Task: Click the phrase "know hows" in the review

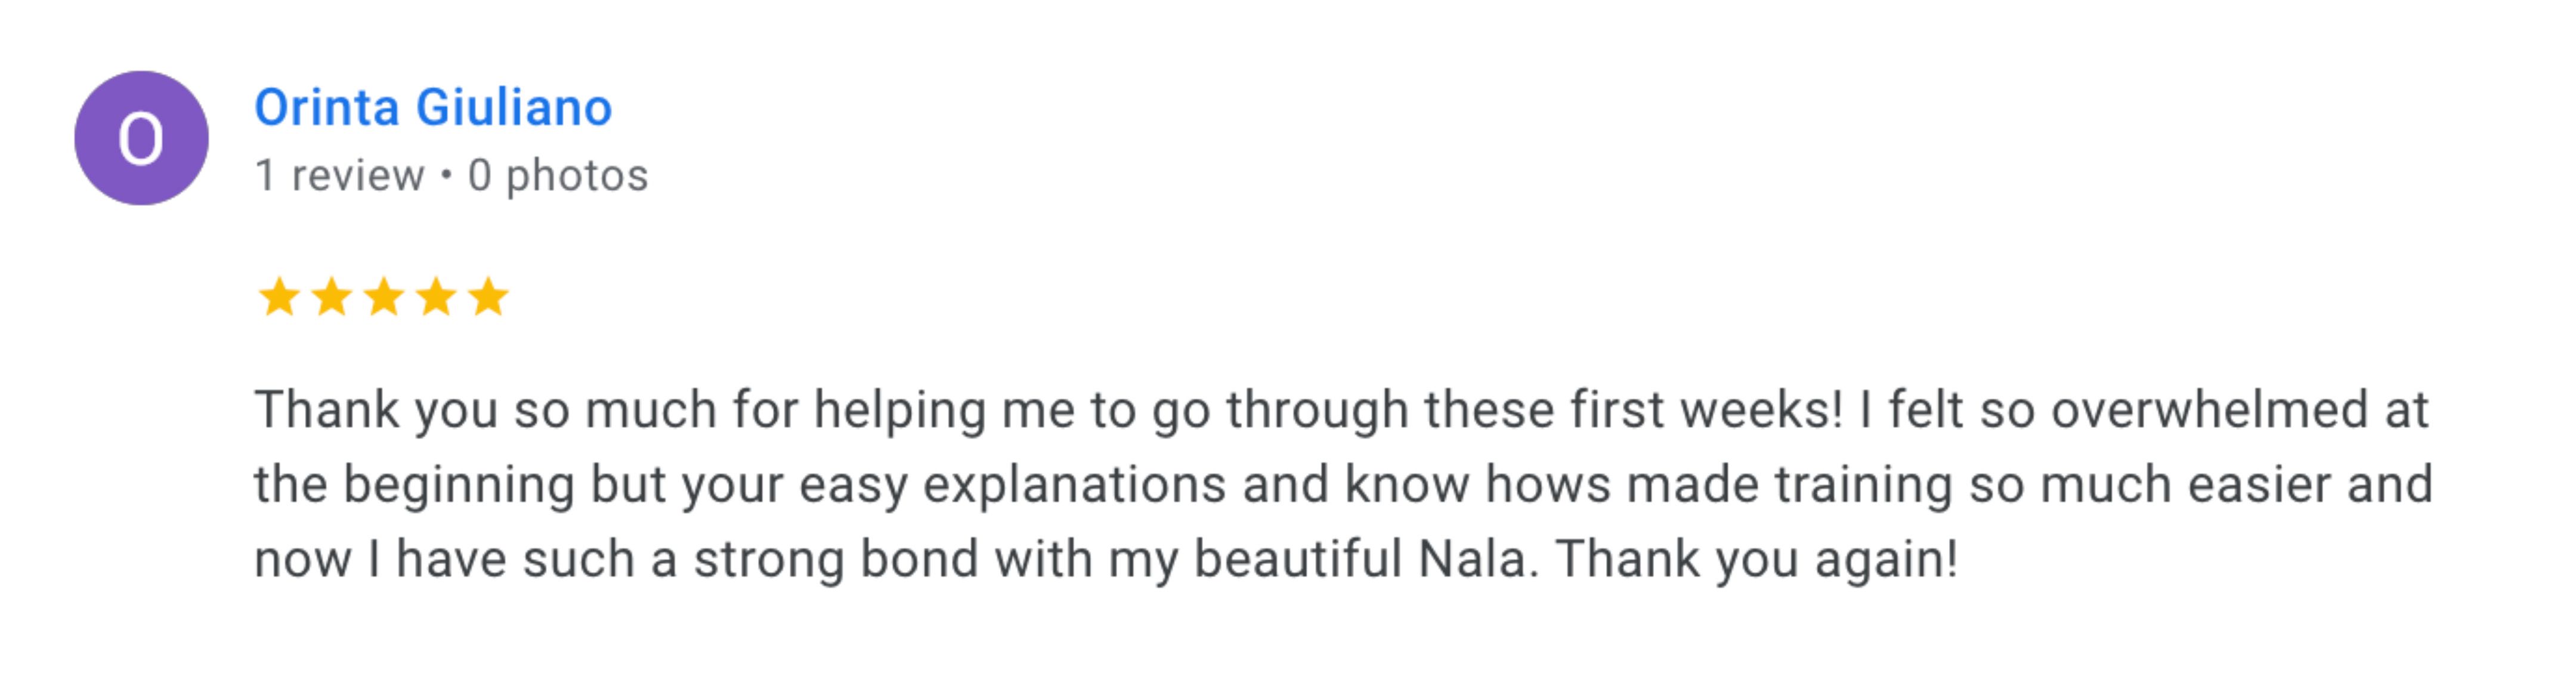Action: tap(1478, 485)
